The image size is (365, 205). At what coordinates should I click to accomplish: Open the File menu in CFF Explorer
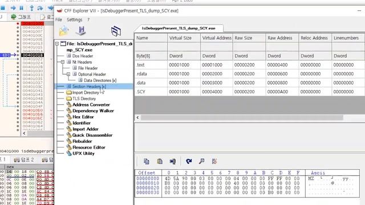coord(59,20)
